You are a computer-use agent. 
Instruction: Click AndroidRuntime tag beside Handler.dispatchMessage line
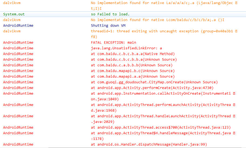[18, 144]
